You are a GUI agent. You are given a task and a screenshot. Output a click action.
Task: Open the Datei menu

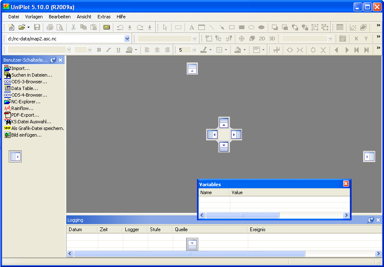(x=14, y=17)
